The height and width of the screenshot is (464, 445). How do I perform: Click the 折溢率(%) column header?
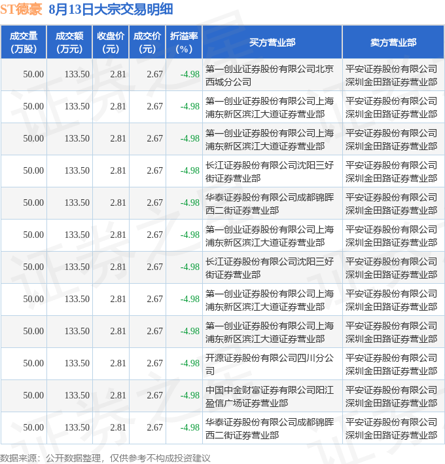[184, 42]
